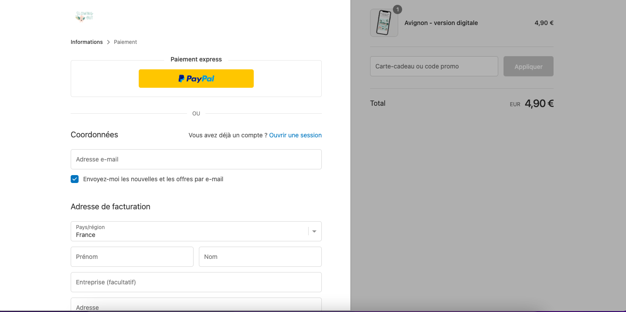626x312 pixels.
Task: Uncheck the newsletter offers by e-mail checkbox
Action: [75, 179]
